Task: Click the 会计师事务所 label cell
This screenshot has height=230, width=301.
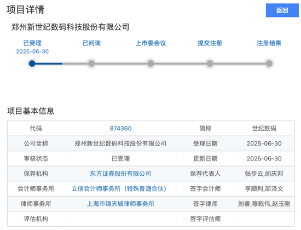Action: [x=36, y=189]
